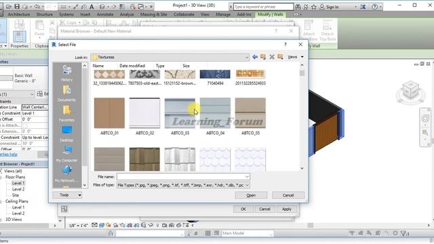The image size is (434, 244).
Task: Click the Help question mark icon
Action: point(374,7)
